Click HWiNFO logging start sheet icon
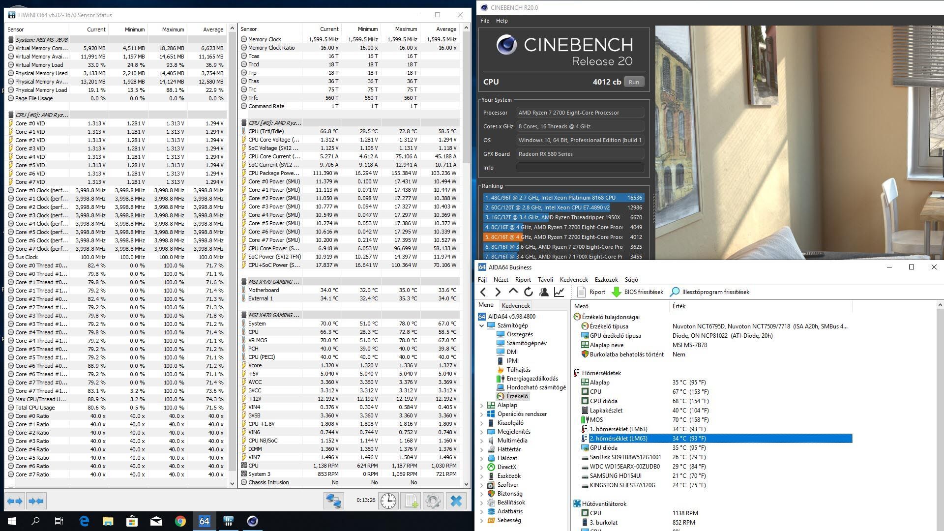Image resolution: width=944 pixels, height=531 pixels. tap(411, 501)
